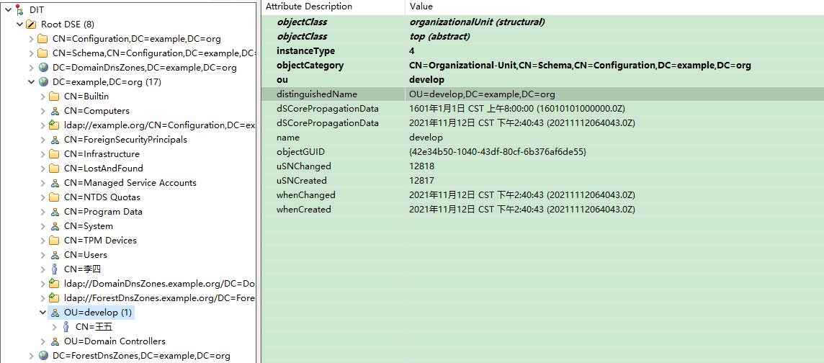This screenshot has height=363, width=824.
Task: Collapse the DC=example,DC=org node
Action: click(30, 82)
